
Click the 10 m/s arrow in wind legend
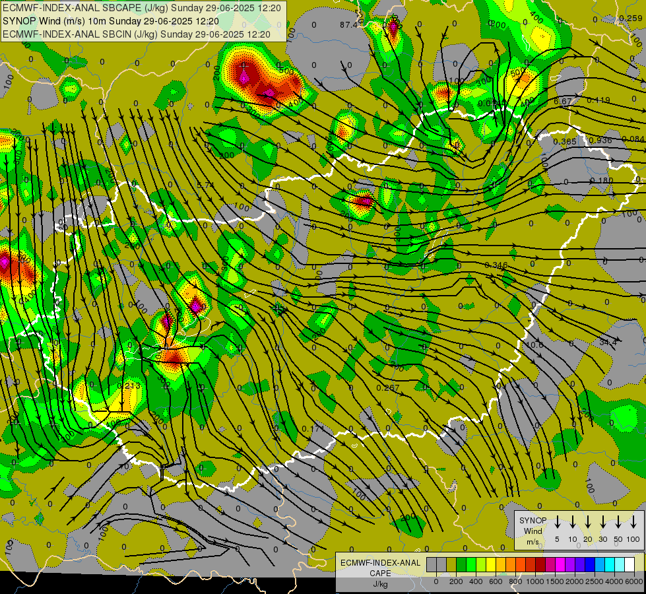[572, 522]
